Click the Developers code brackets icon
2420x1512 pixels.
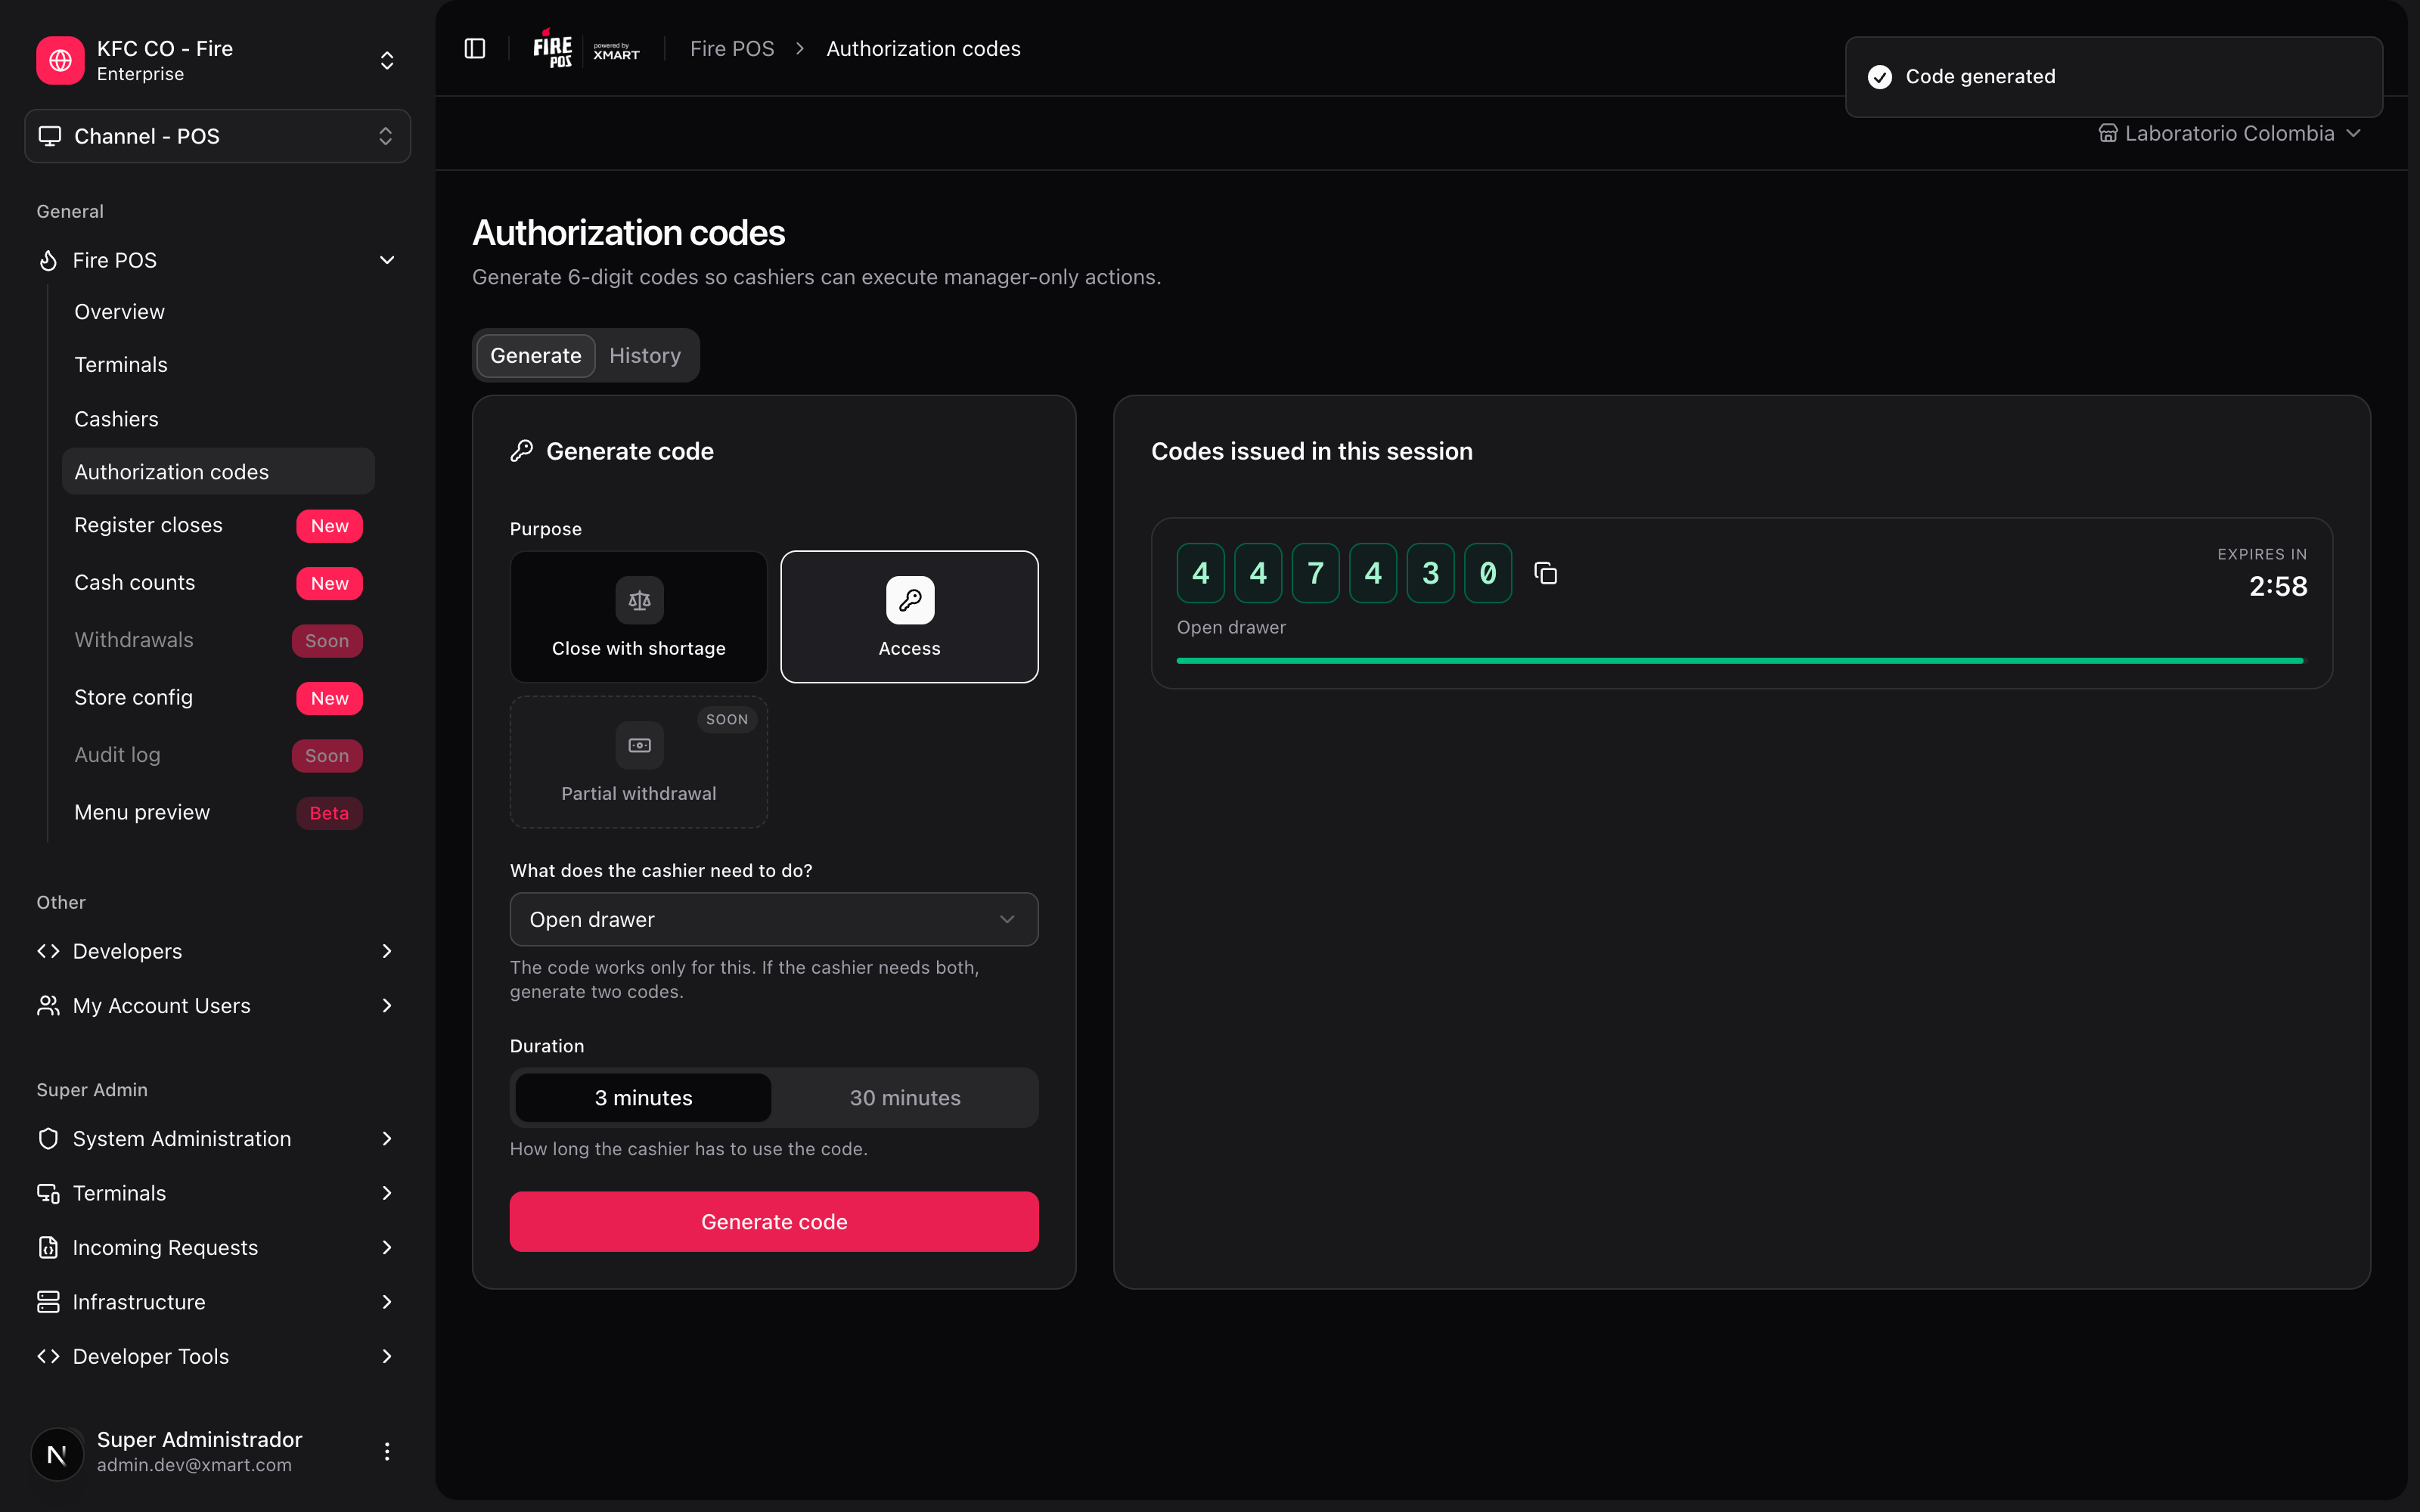[48, 951]
